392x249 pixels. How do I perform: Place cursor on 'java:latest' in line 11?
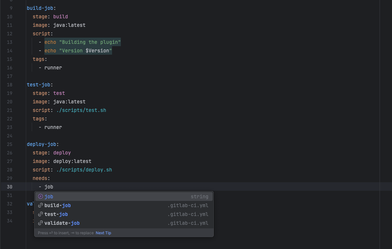point(69,25)
